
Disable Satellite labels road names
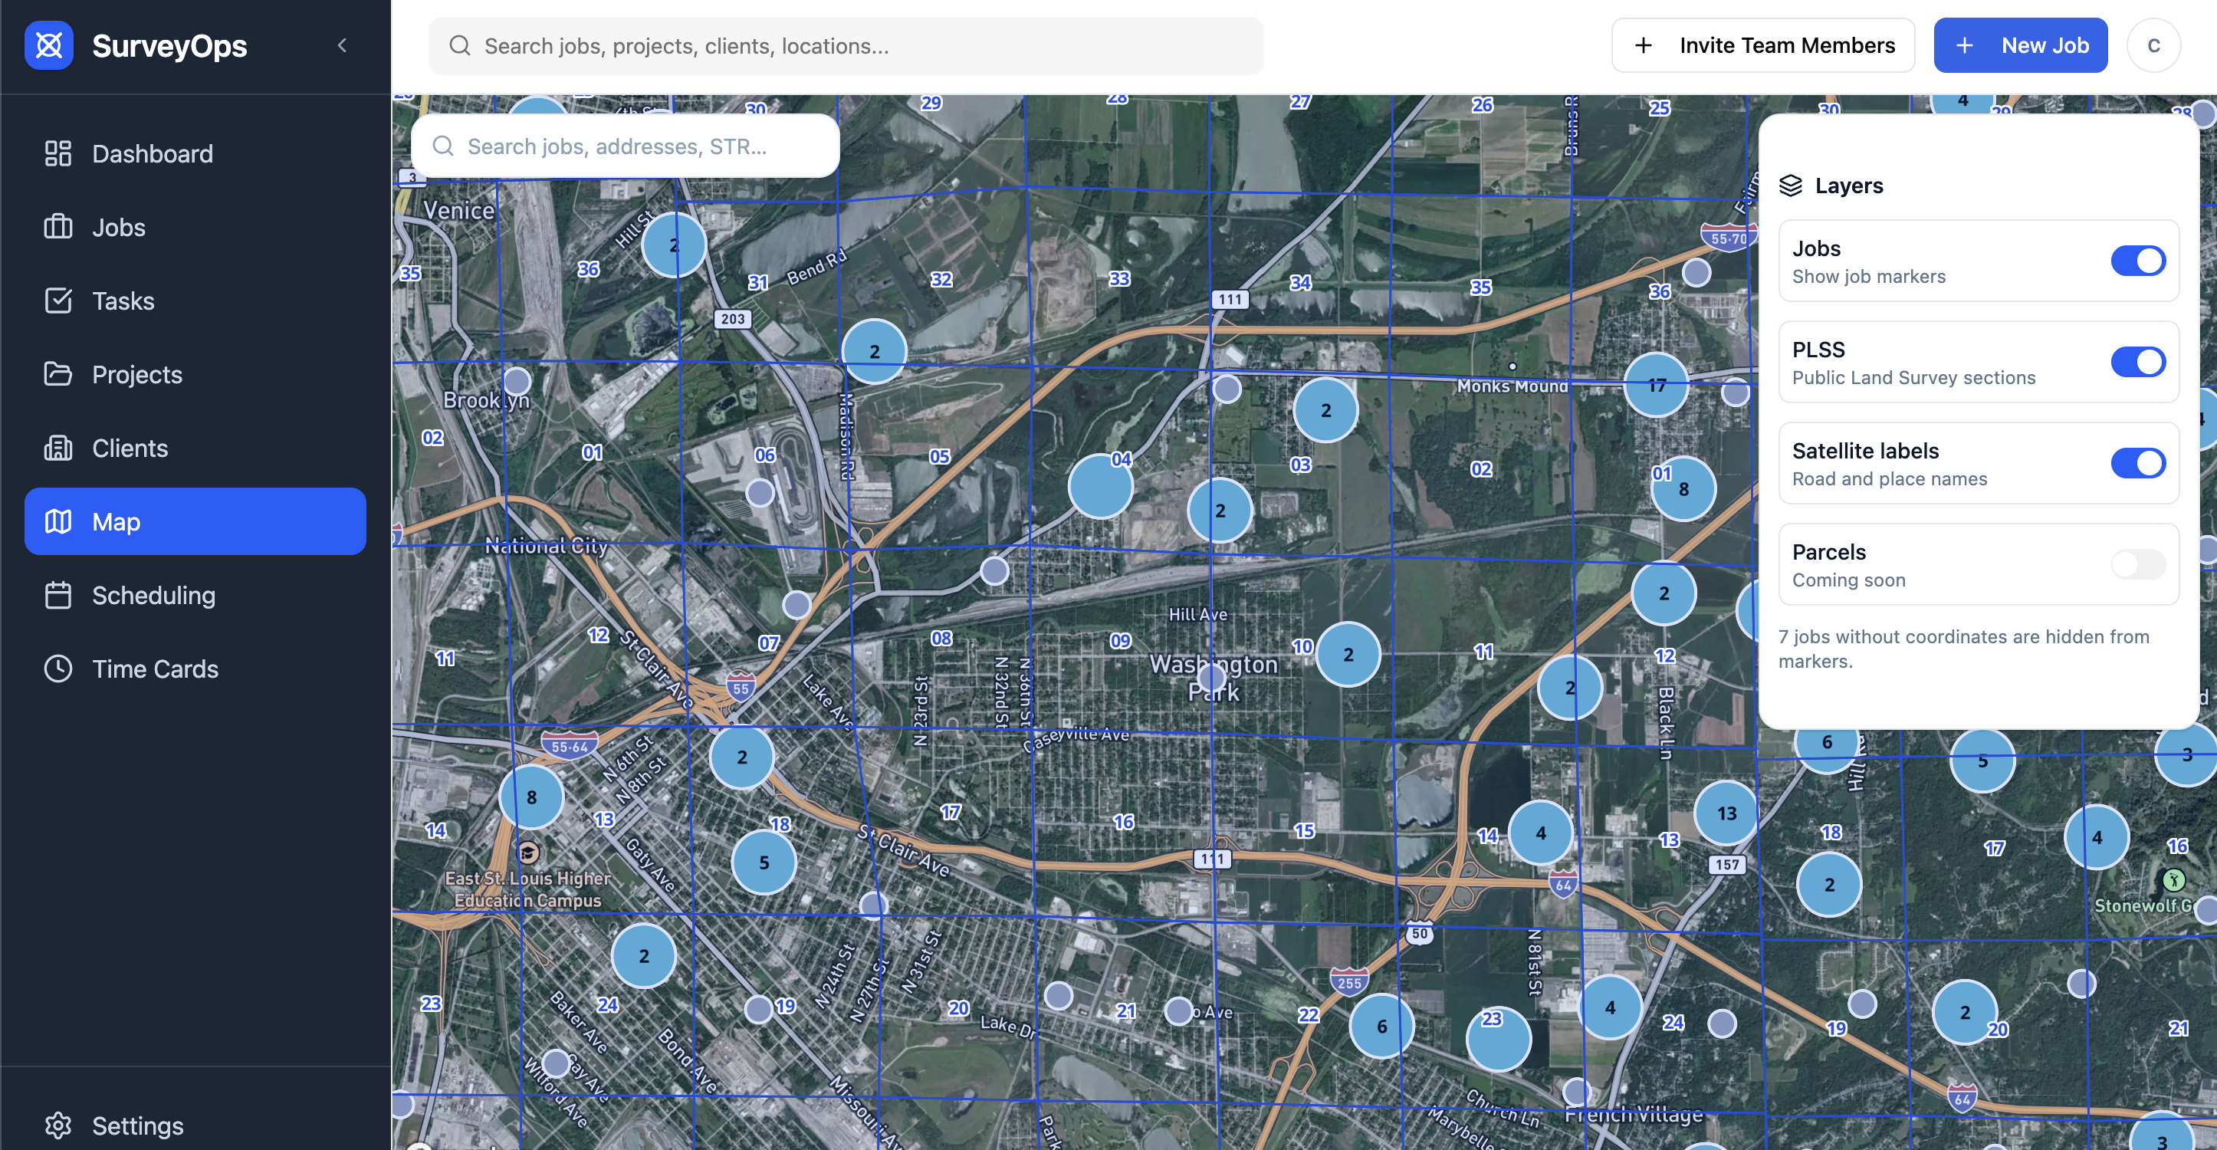click(x=2139, y=462)
